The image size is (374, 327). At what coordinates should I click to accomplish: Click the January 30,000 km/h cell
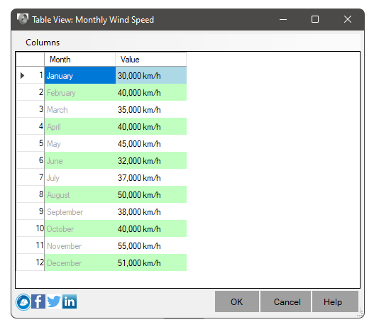(151, 76)
